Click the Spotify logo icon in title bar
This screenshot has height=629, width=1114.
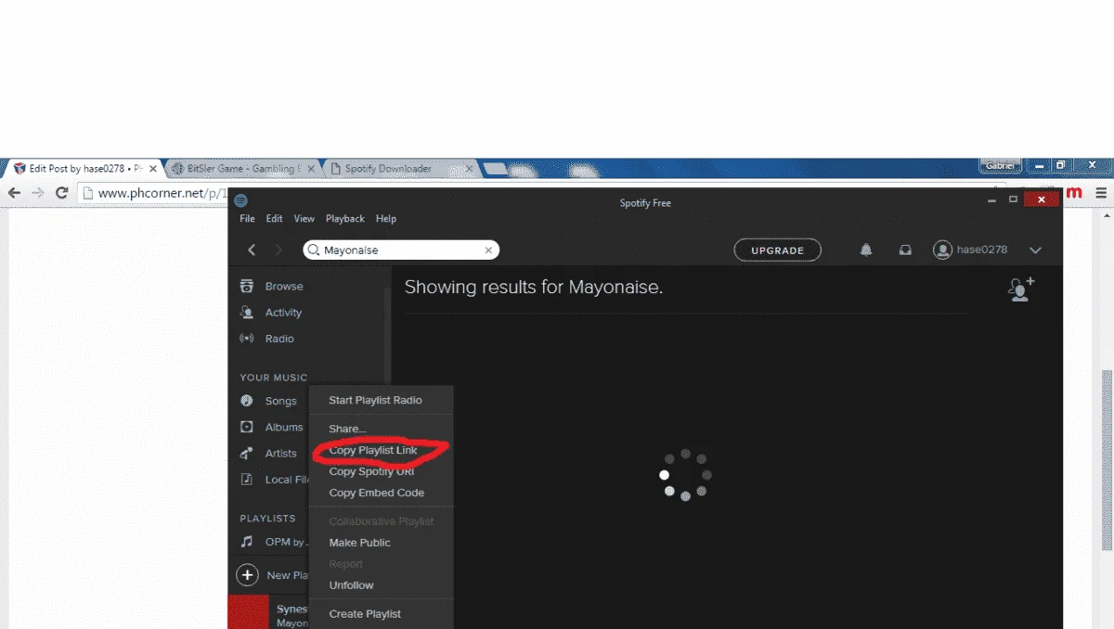tap(240, 200)
